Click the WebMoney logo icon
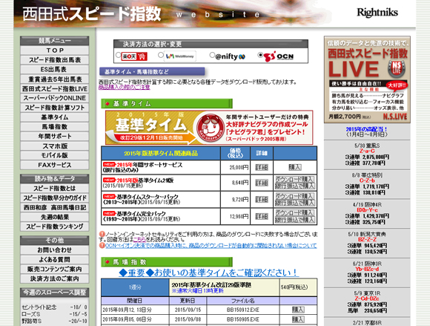The width and height of the screenshot is (430, 326). (x=180, y=56)
